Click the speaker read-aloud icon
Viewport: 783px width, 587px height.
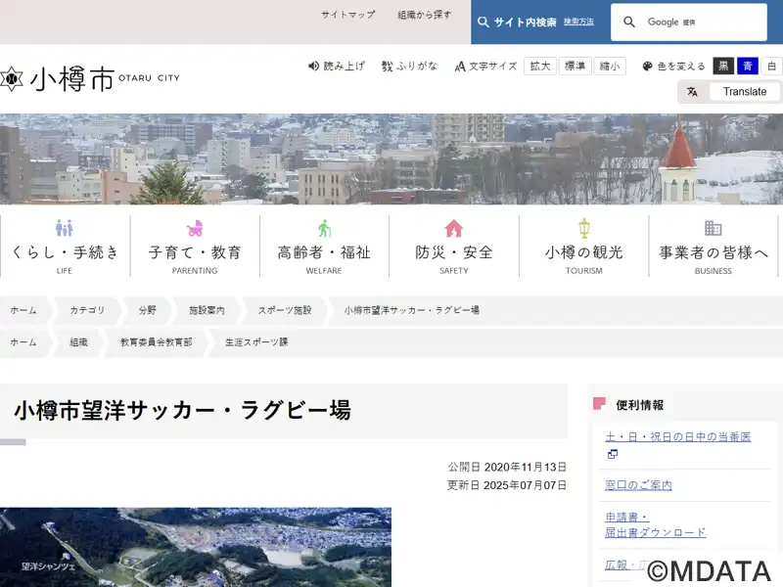coord(313,67)
